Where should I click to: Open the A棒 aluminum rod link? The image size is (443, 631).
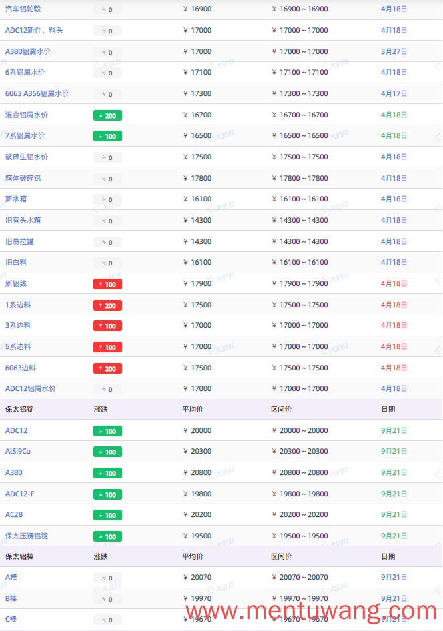[x=11, y=577]
